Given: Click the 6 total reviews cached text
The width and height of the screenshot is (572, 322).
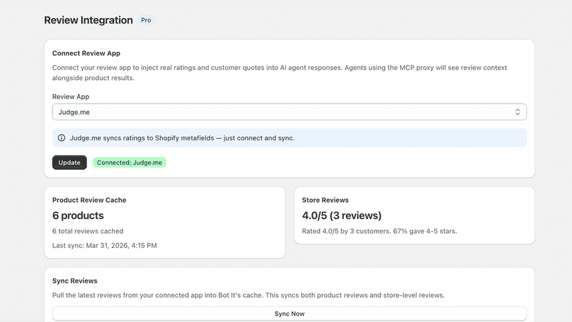Looking at the screenshot, I should pyautogui.click(x=88, y=231).
